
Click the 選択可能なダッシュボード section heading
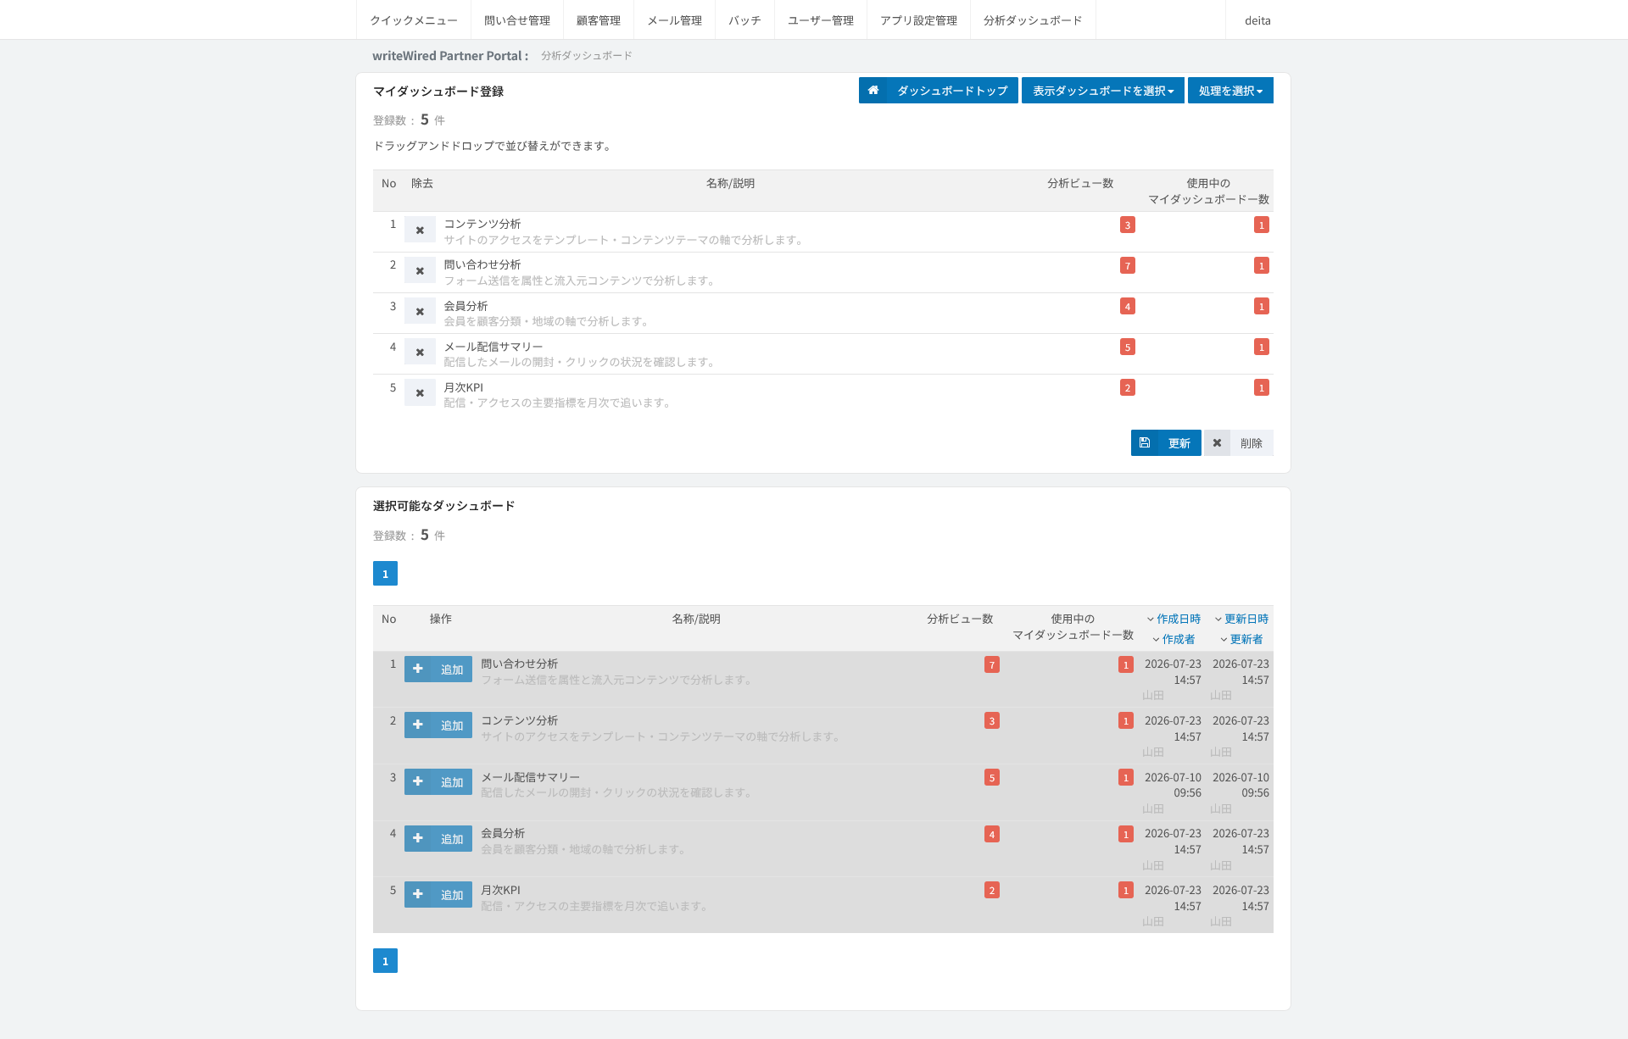click(x=444, y=506)
